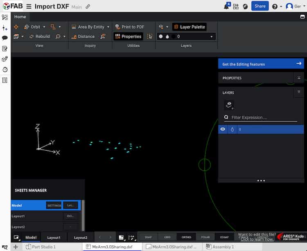Viewport: 307px width, 251px height.
Task: Toggle POLAR tracking
Action: 205,237
